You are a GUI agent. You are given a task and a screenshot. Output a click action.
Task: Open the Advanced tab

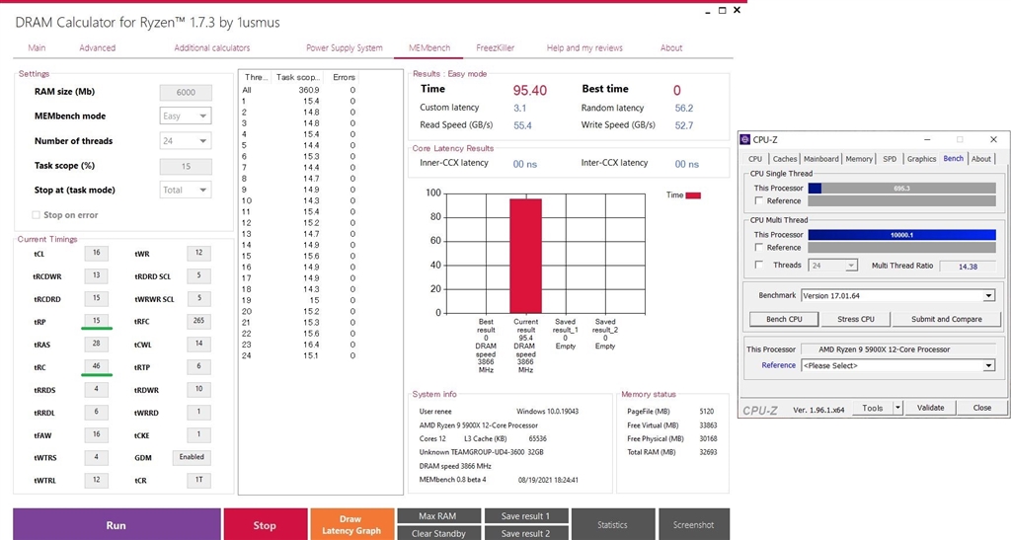(x=98, y=47)
